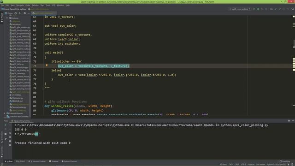Open ObjLoader.py in project tree
Screen dimensions: 295x166
click(16, 98)
